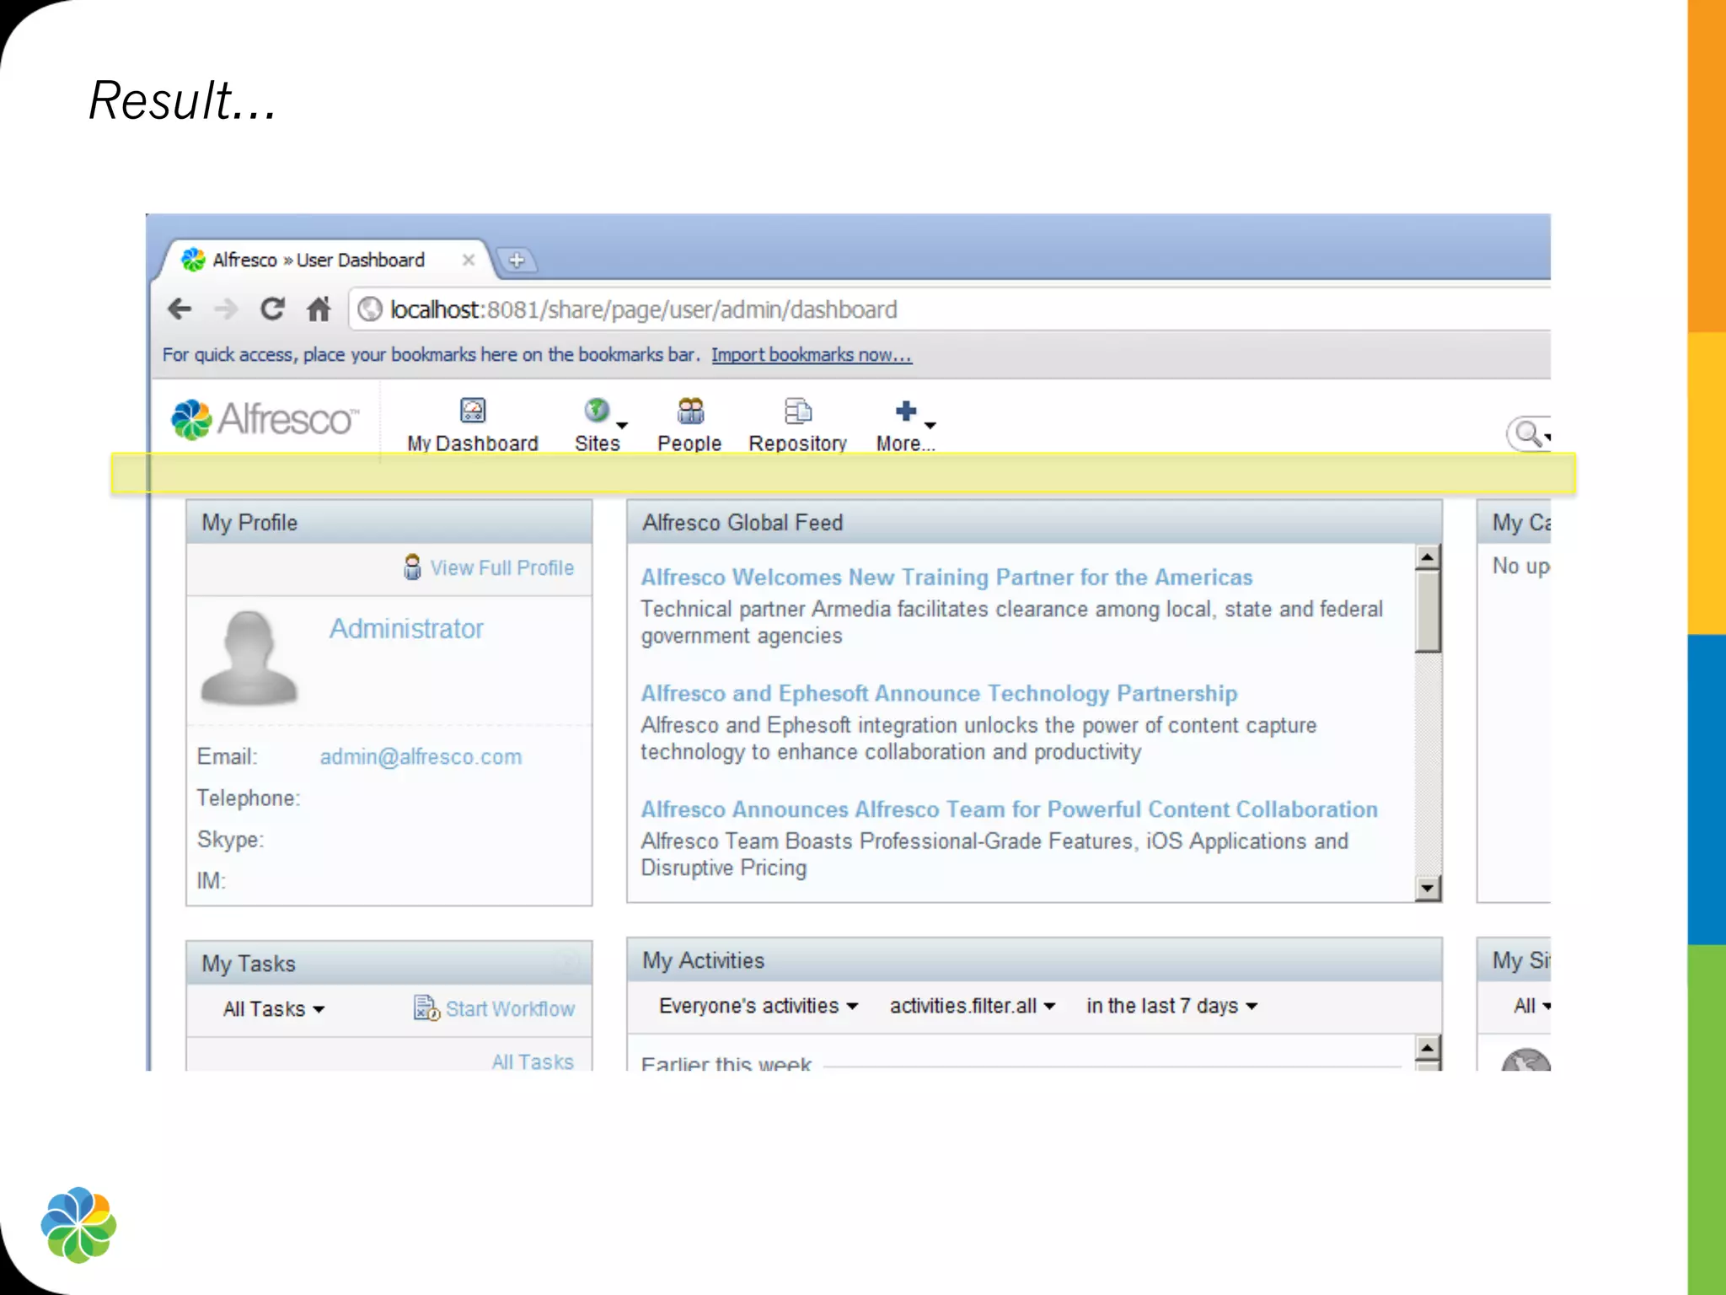The width and height of the screenshot is (1726, 1295).
Task: Click the More plus icon
Action: pyautogui.click(x=906, y=411)
